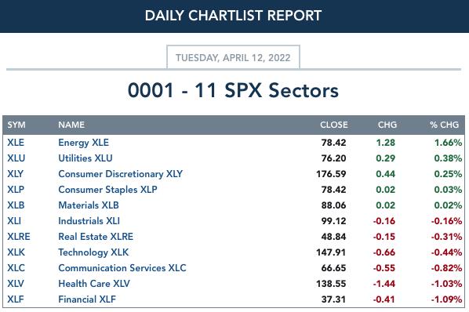Open the Health Care XLV link
The height and width of the screenshot is (312, 469).
(x=94, y=284)
